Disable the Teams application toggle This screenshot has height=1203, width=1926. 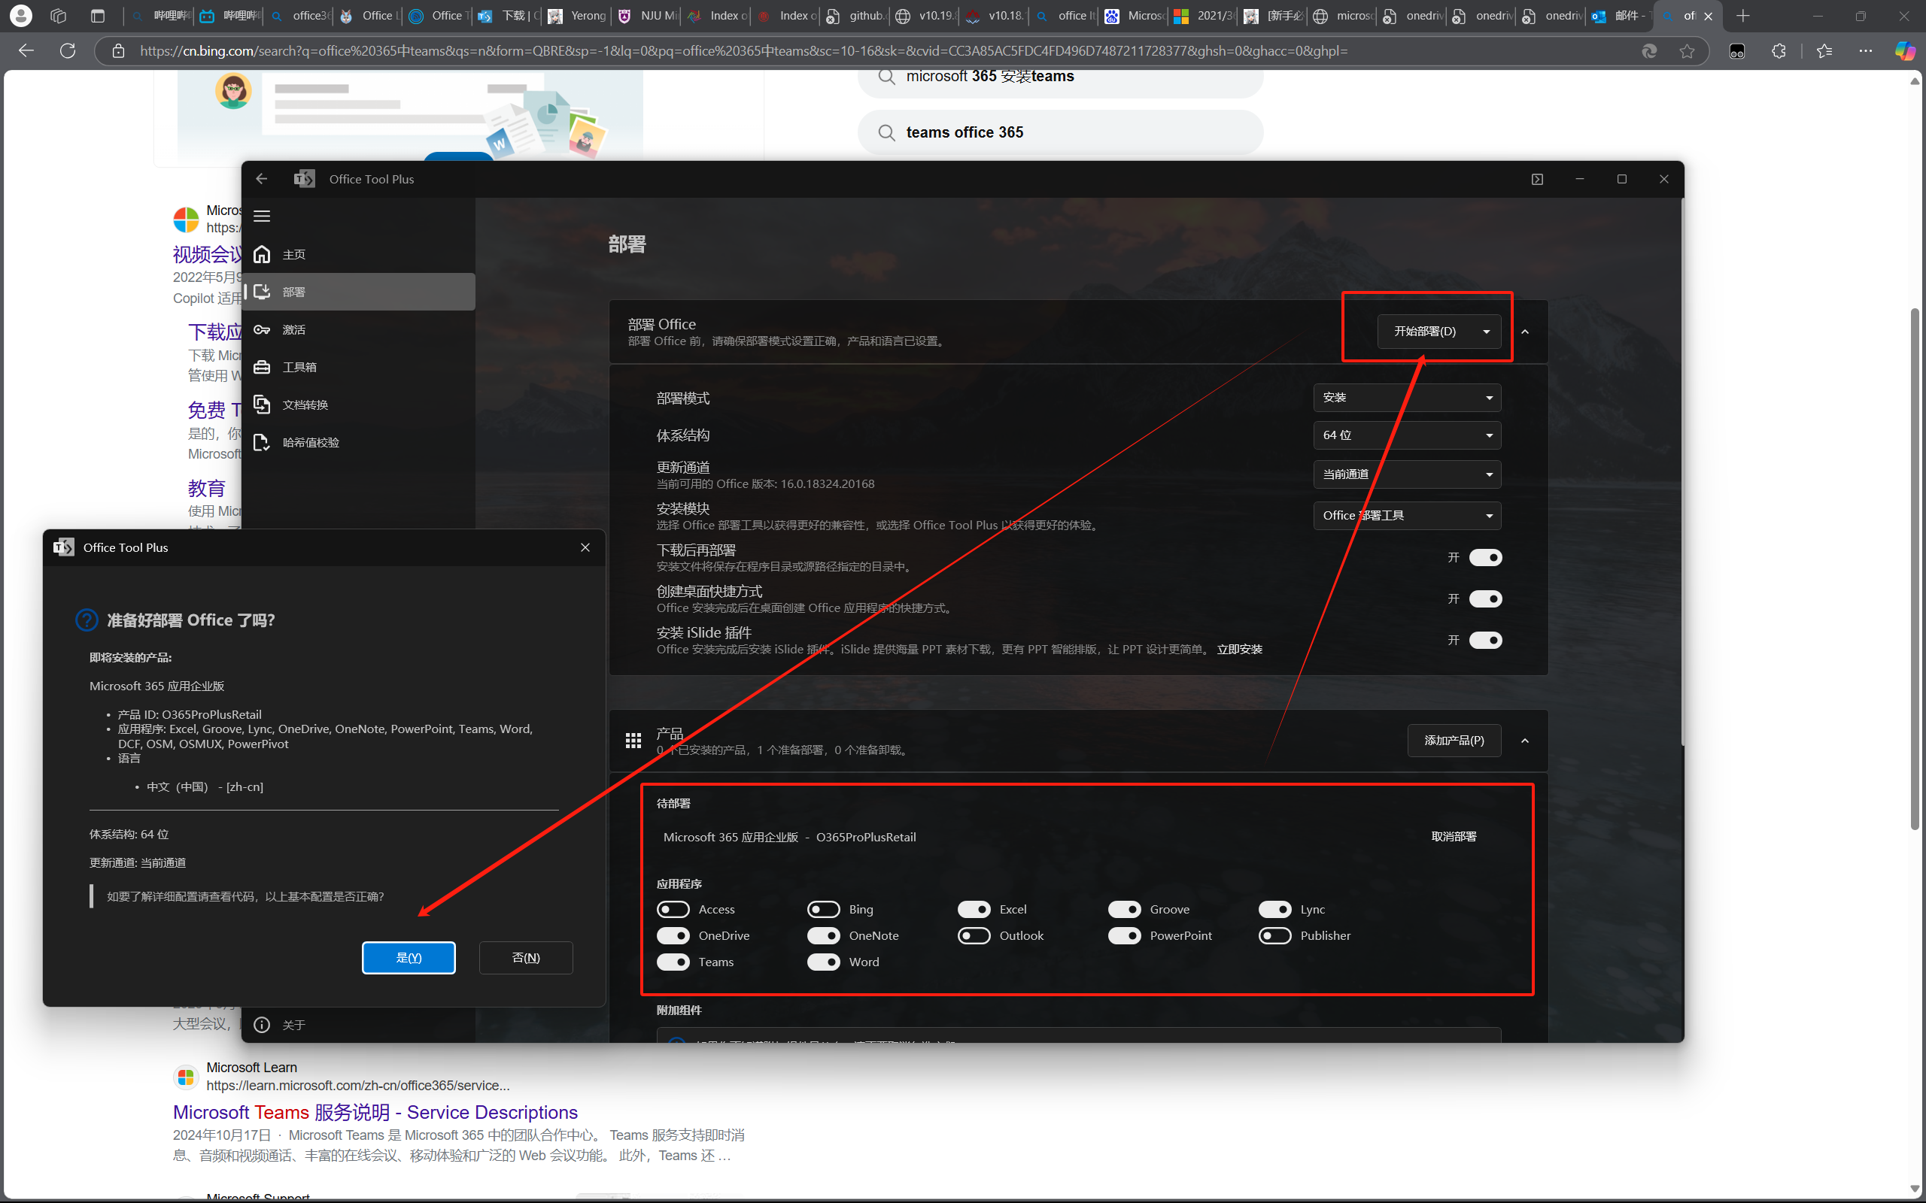[673, 962]
